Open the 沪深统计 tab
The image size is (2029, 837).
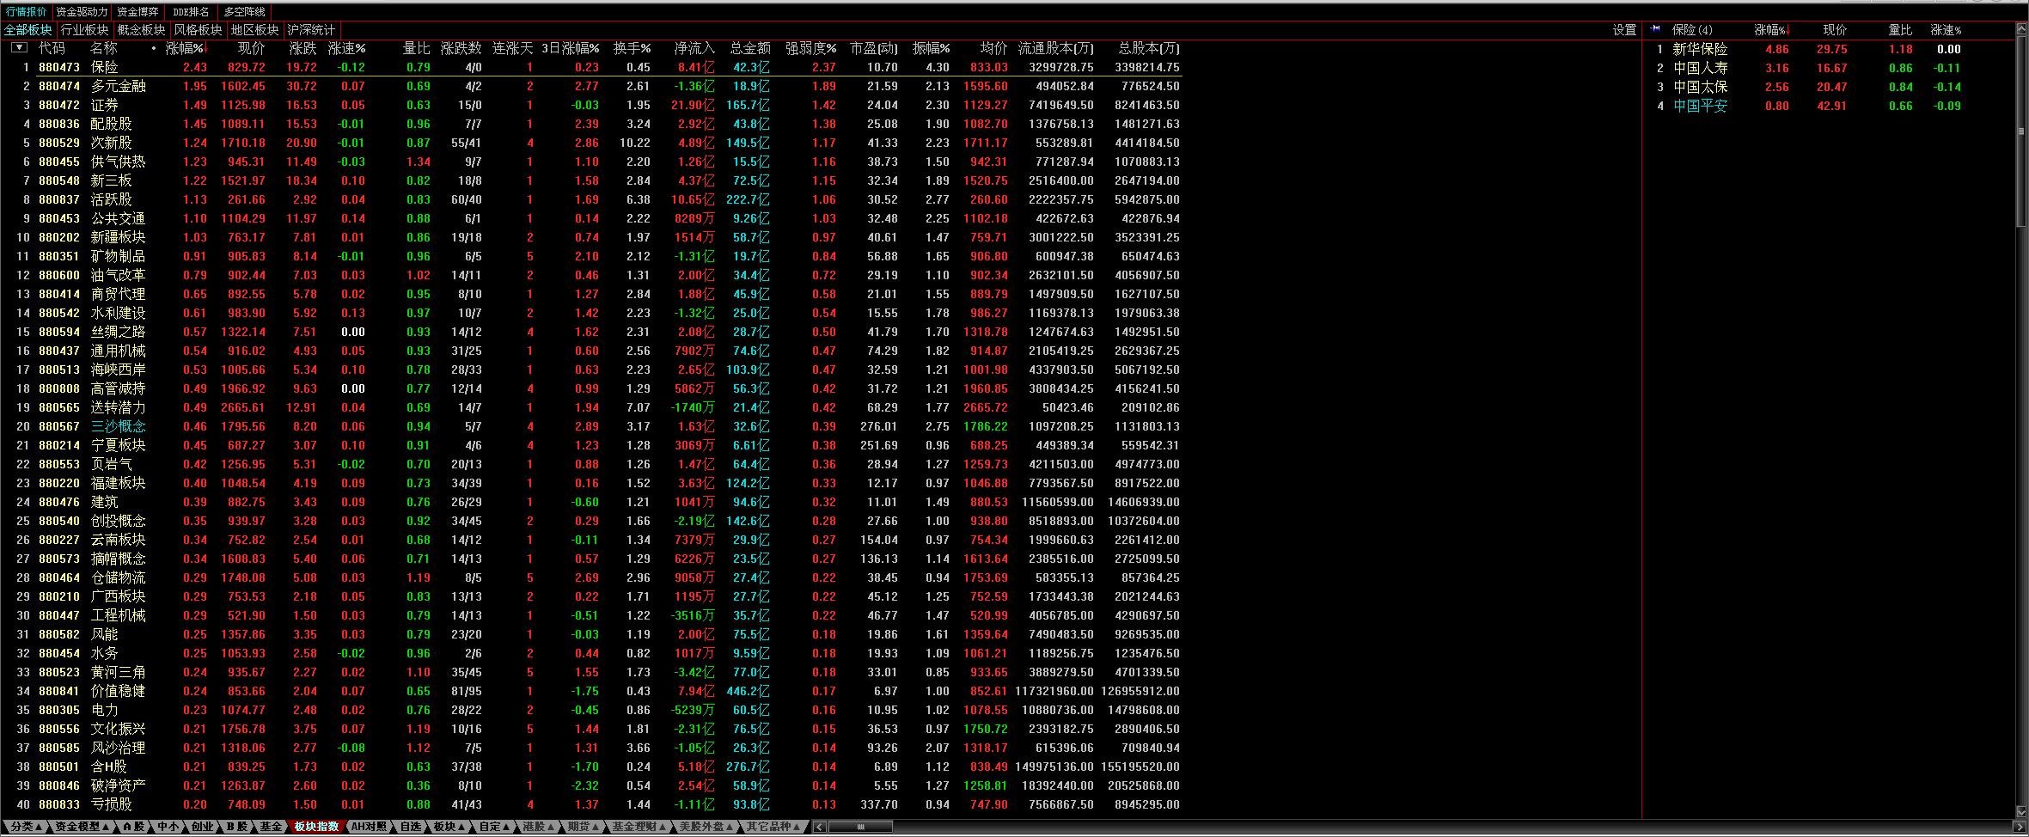click(312, 30)
